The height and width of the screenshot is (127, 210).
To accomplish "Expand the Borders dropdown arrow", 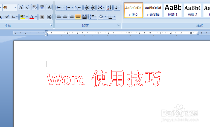I will [114, 17].
